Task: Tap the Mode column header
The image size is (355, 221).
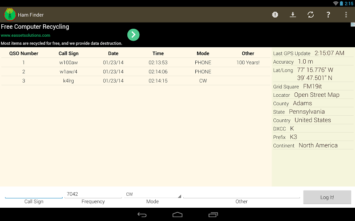Action: (203, 53)
